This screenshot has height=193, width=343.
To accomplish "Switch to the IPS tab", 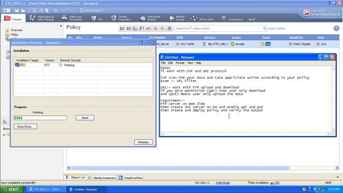I will click(x=97, y=18).
